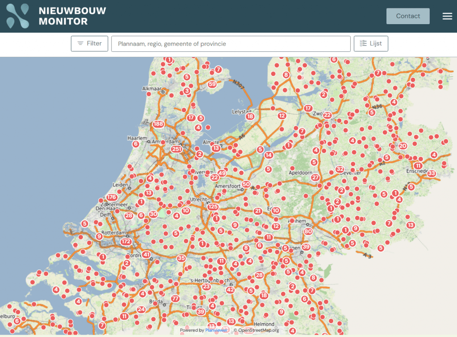Image resolution: width=457 pixels, height=337 pixels.
Task: Select the 176 cluster near Leiden
Action: 112,197
